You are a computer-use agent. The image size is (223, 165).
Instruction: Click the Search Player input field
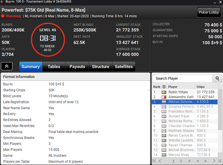[183, 79]
